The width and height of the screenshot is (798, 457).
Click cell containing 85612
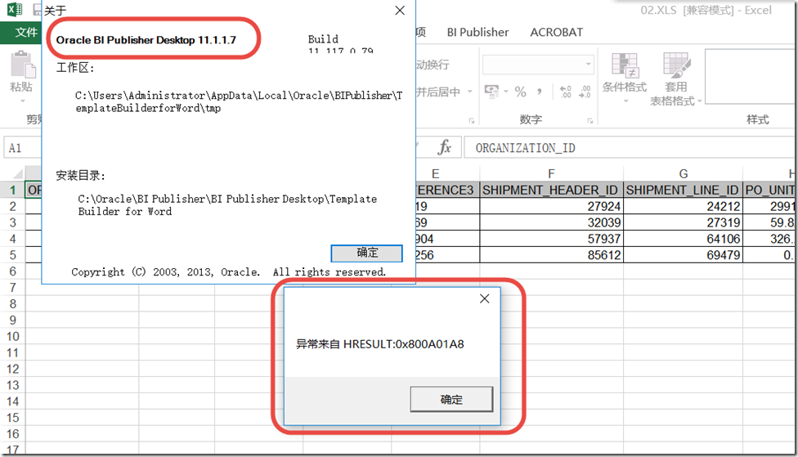click(551, 255)
